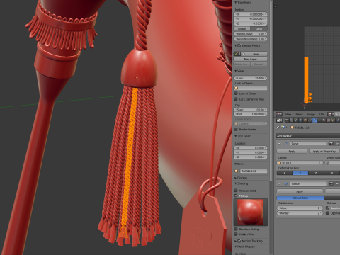
Task: Open the Object Data properties tab icon
Action: pos(319,120)
